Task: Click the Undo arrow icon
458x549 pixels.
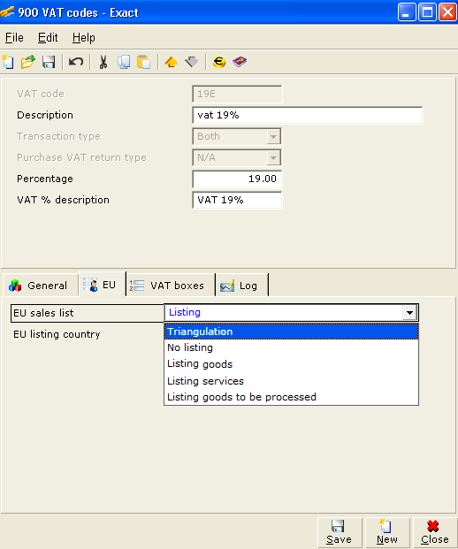Action: click(x=76, y=62)
